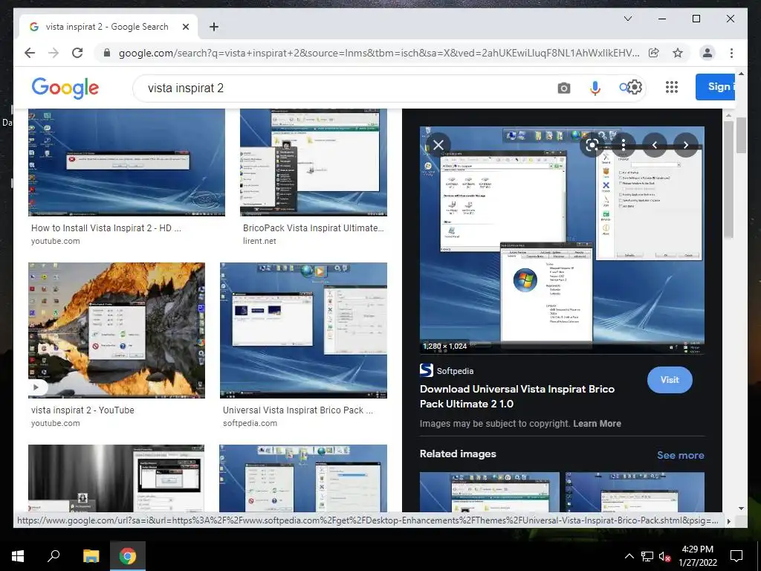Screen dimensions: 761x571
Task: Open Google apps grid
Action: pyautogui.click(x=672, y=87)
